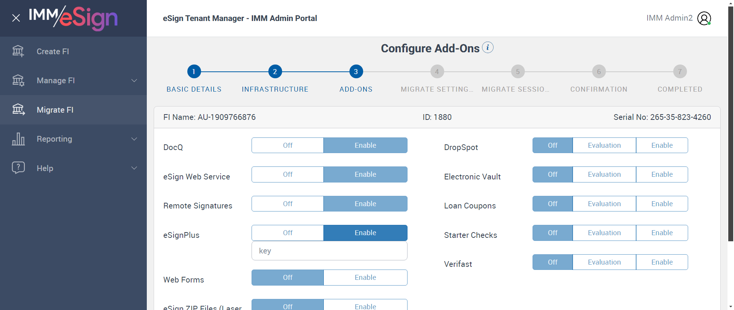Focus the eSignPlus key input field
The height and width of the screenshot is (310, 734).
[329, 251]
